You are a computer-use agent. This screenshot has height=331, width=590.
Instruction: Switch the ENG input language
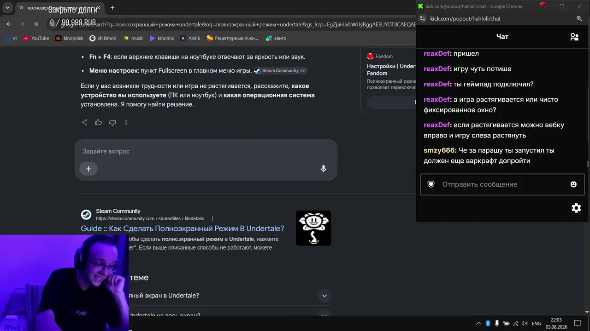click(x=537, y=324)
